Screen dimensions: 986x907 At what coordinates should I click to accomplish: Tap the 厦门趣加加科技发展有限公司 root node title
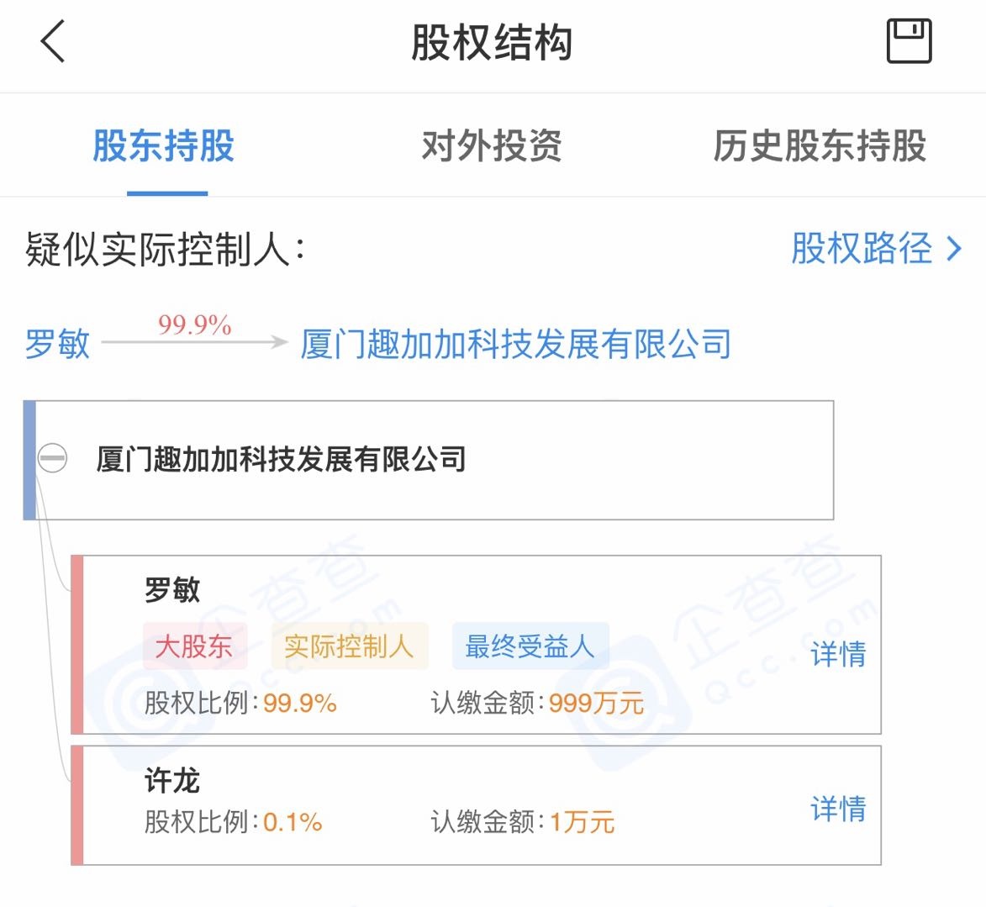point(281,460)
